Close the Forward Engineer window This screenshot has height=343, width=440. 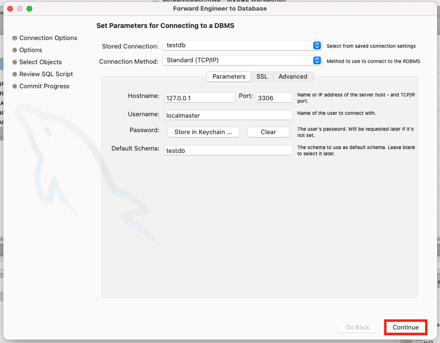10,9
